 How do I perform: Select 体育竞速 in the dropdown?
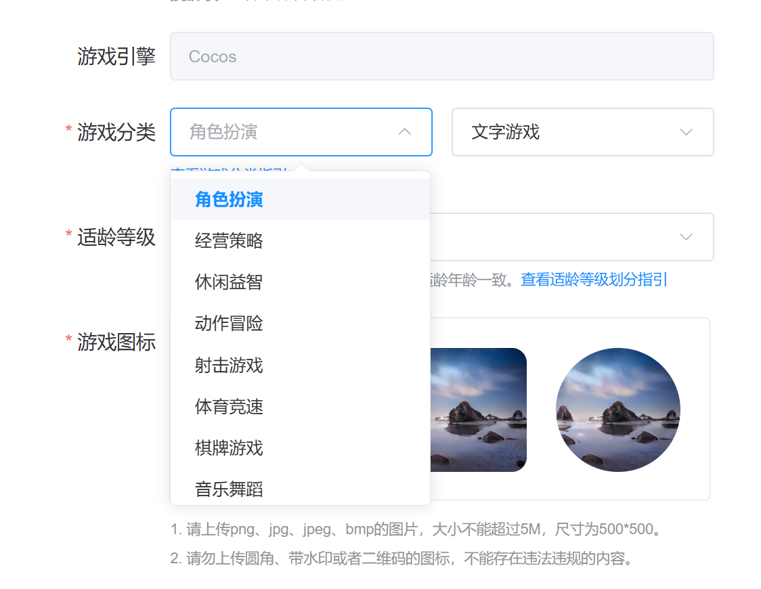pyautogui.click(x=300, y=406)
